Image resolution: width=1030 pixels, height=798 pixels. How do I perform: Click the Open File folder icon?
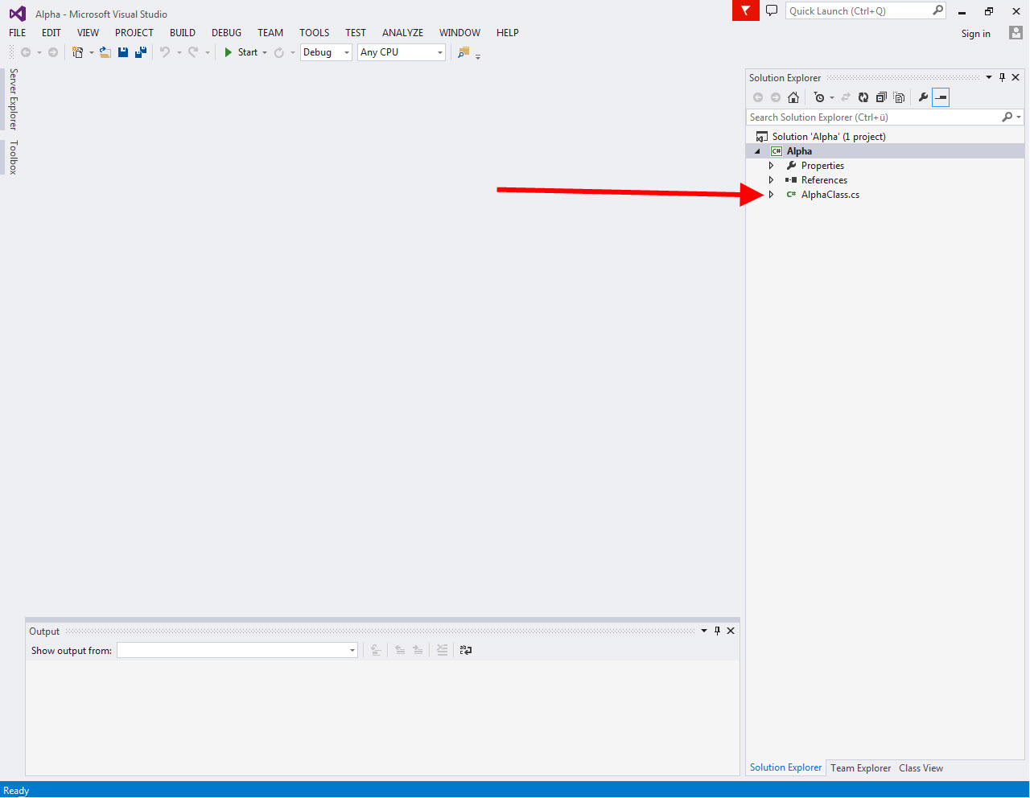click(105, 52)
